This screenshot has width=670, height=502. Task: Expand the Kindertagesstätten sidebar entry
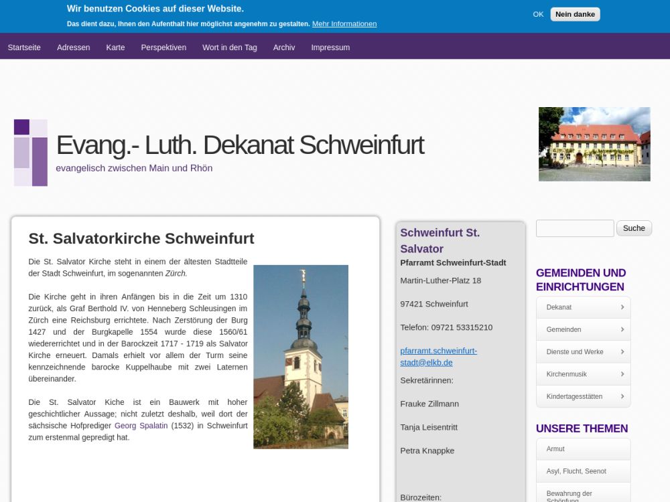coord(583,396)
